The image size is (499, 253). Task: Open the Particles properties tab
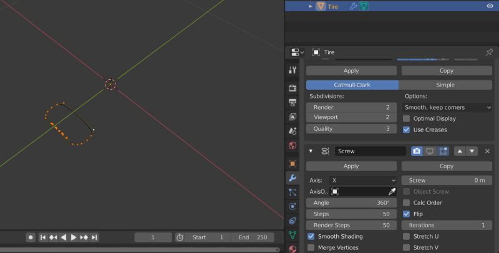tap(293, 192)
